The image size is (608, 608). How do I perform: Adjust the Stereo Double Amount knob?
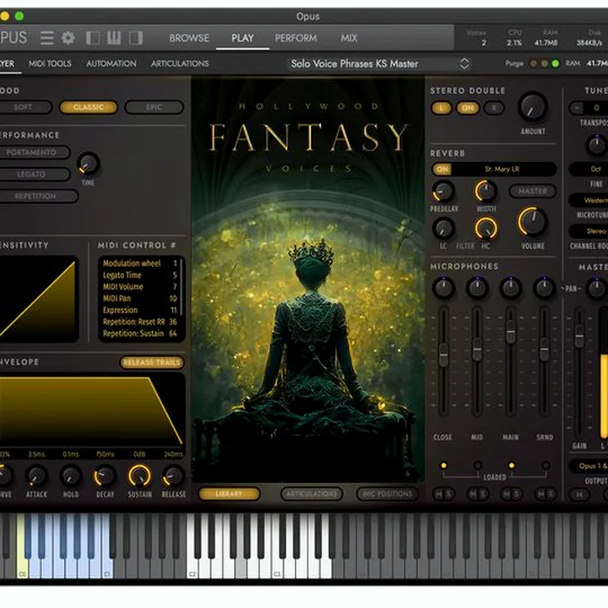(533, 107)
